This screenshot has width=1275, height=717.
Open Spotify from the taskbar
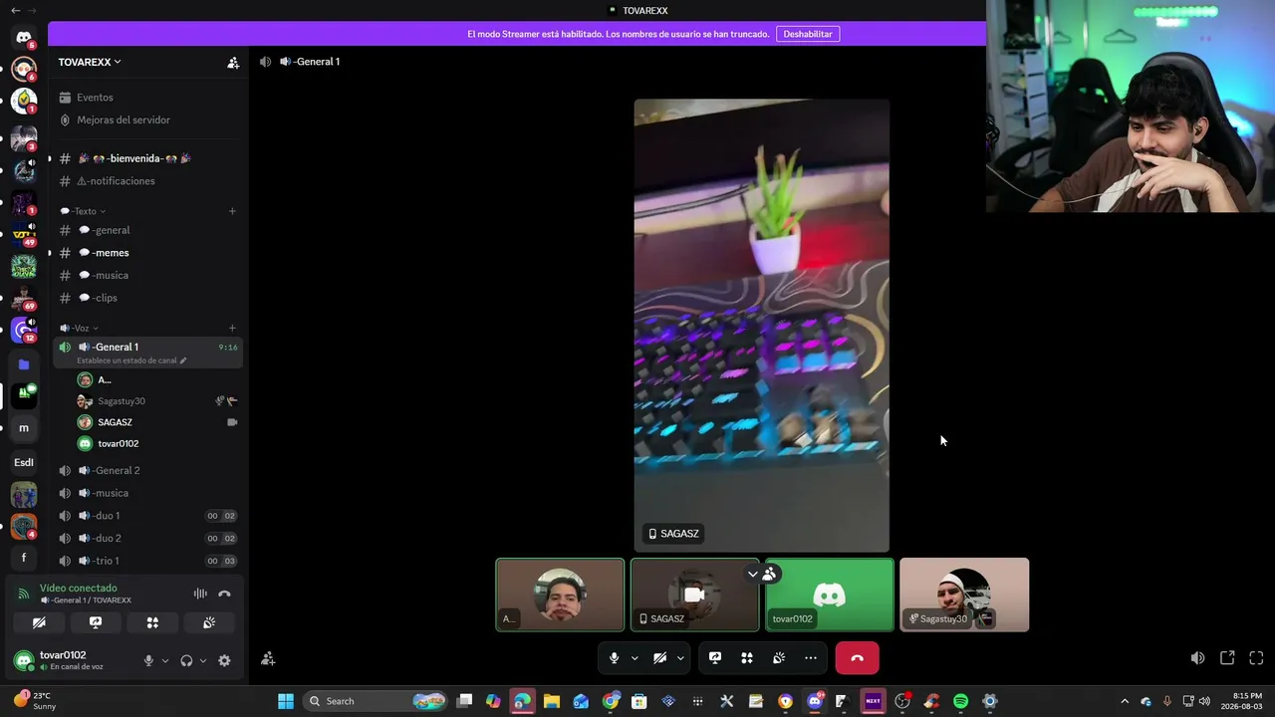960,701
